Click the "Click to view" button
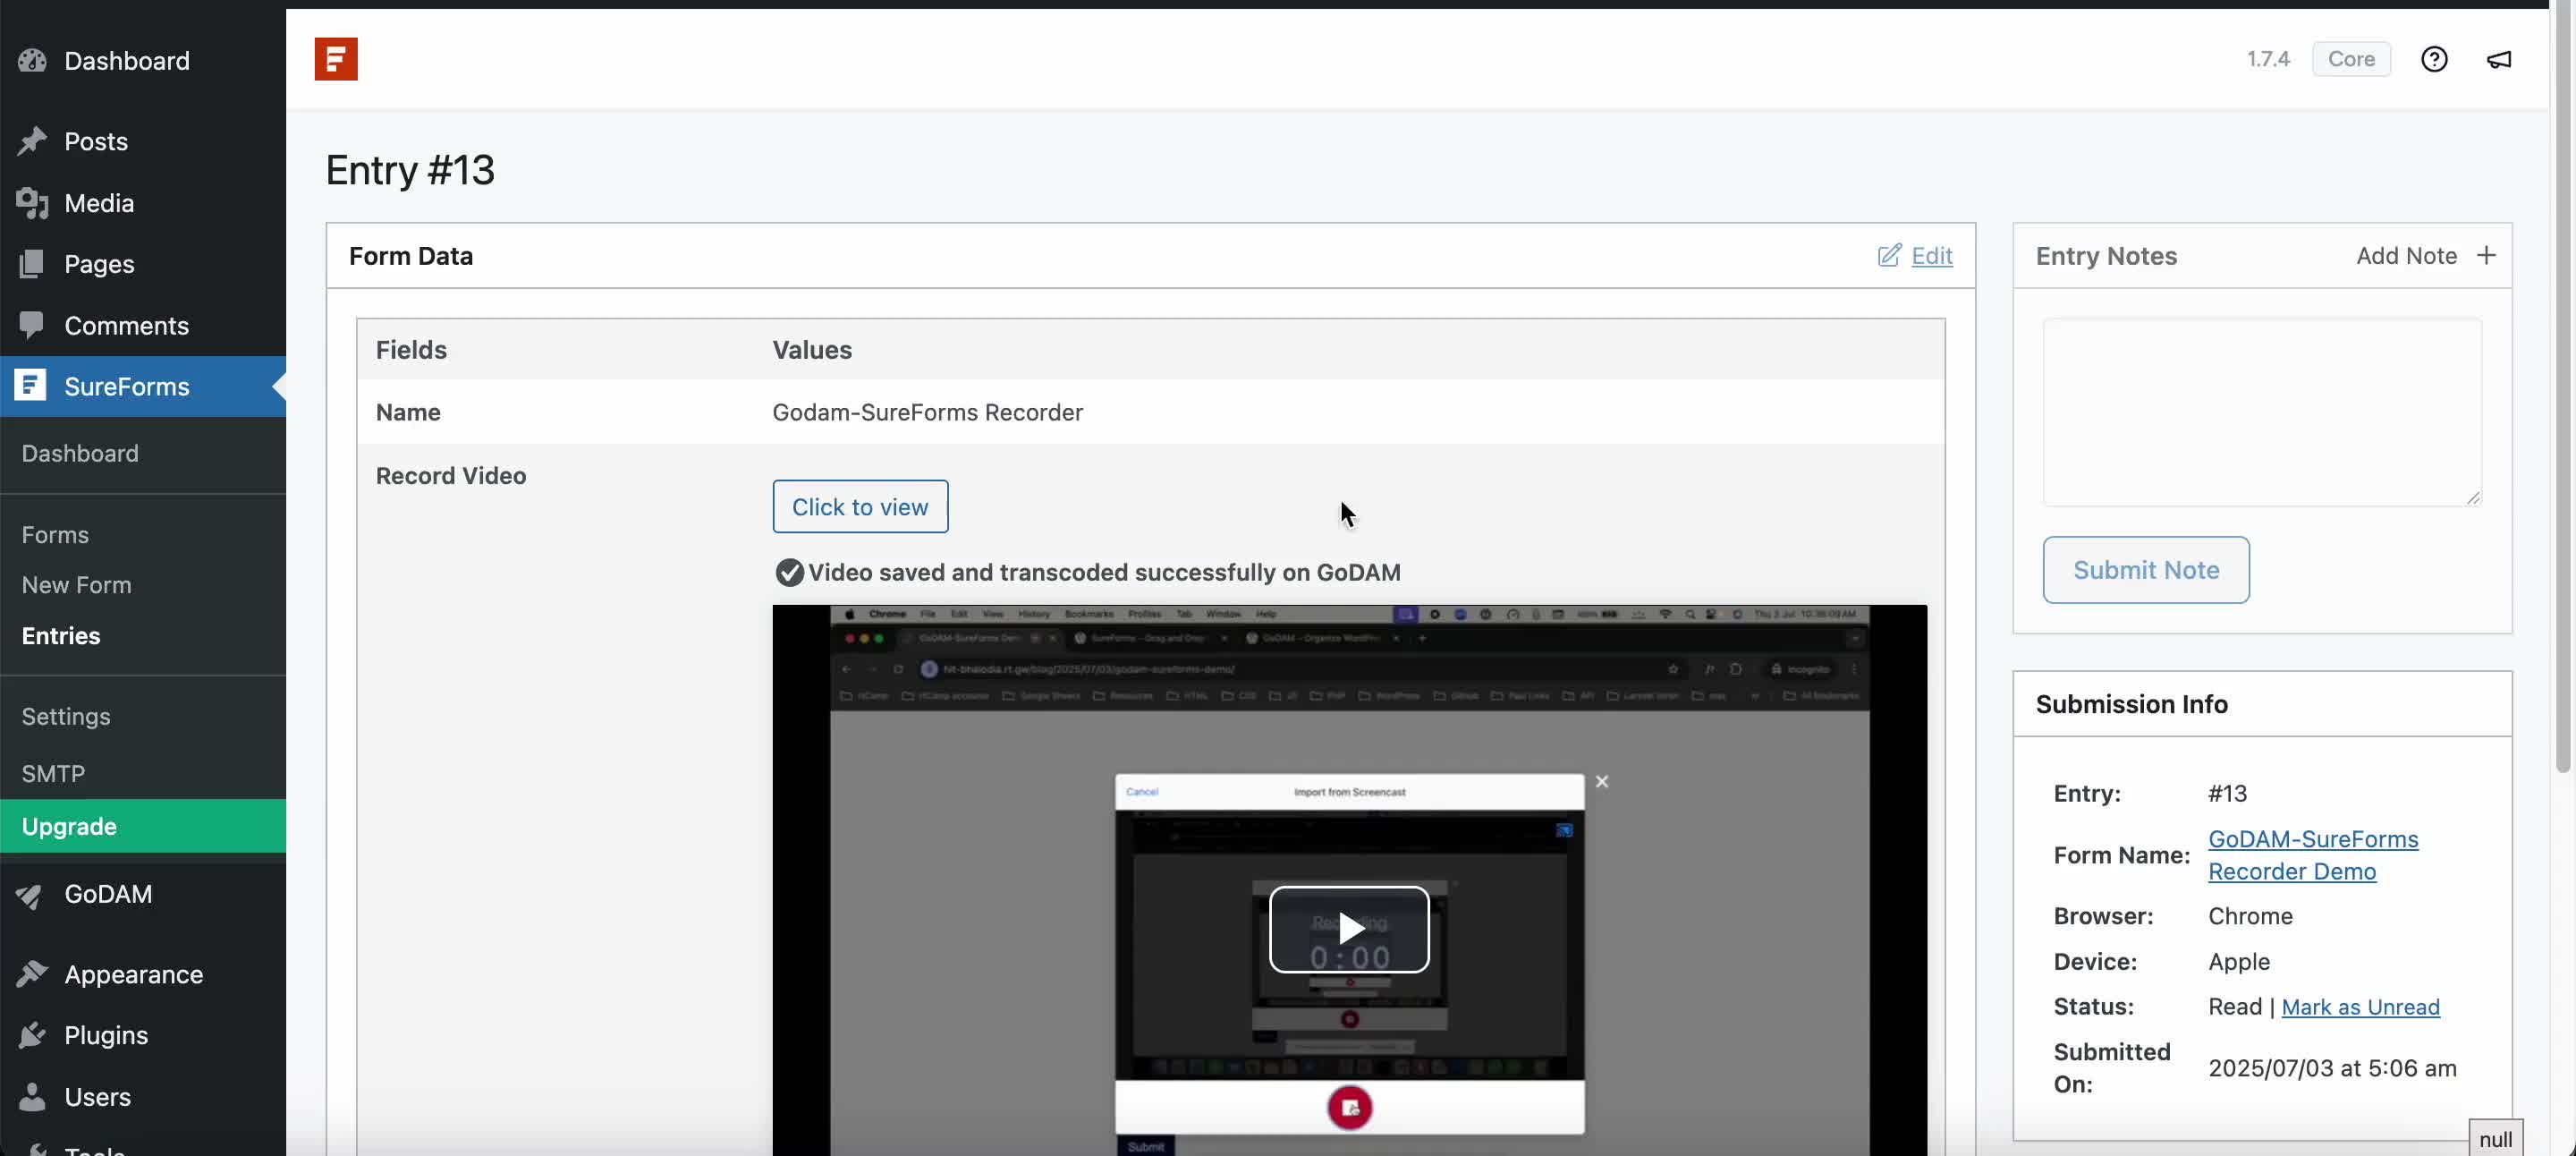The height and width of the screenshot is (1156, 2576). (x=860, y=506)
